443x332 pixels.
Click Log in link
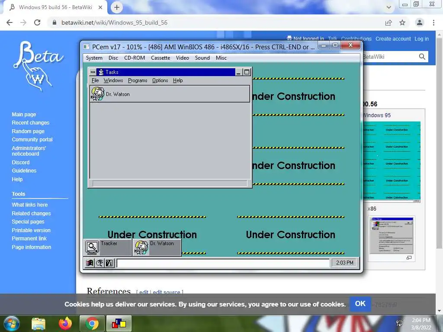[421, 39]
